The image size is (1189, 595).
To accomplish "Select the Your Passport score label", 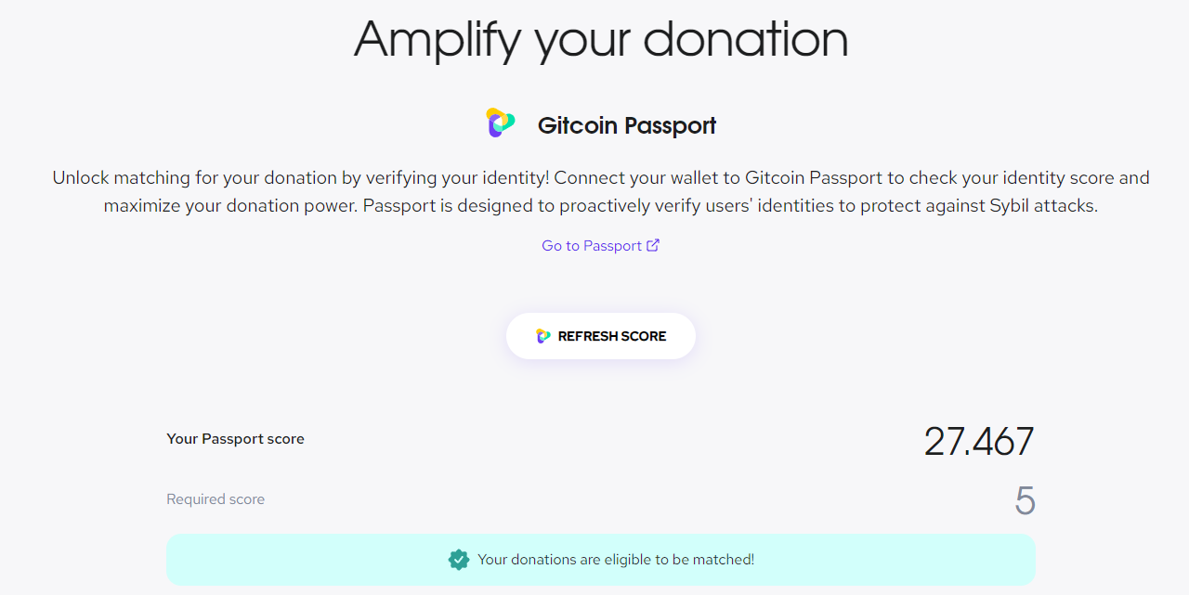I will (x=235, y=439).
